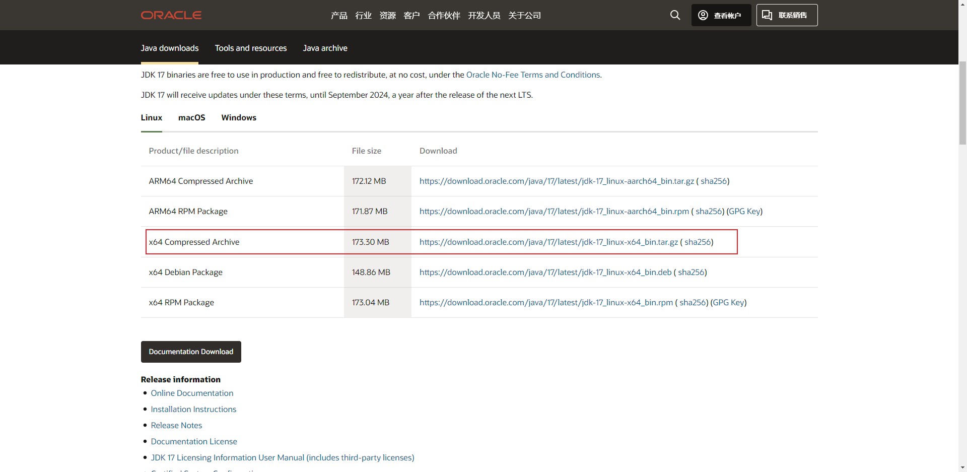
Task: Download the x64 Compressed Archive tar.gz link
Action: point(548,242)
